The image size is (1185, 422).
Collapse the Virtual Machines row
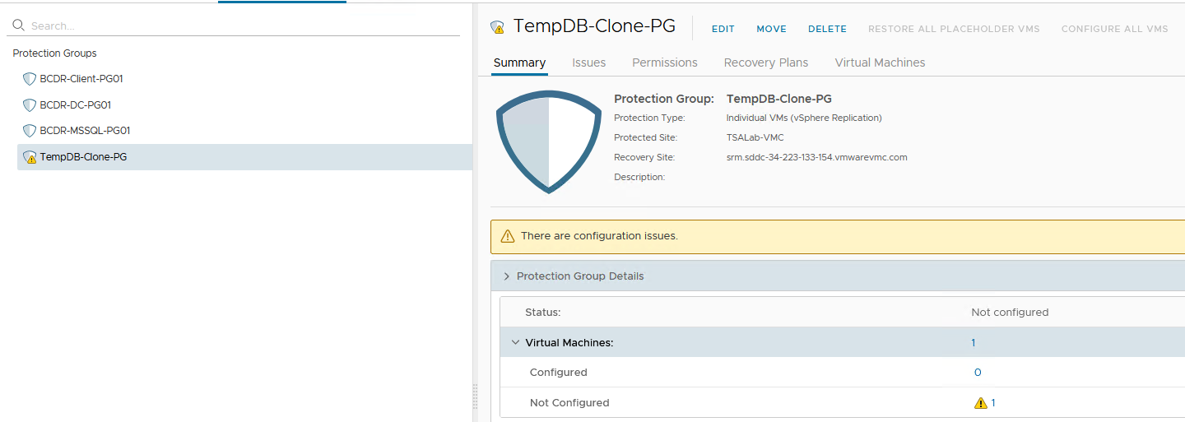pos(516,343)
